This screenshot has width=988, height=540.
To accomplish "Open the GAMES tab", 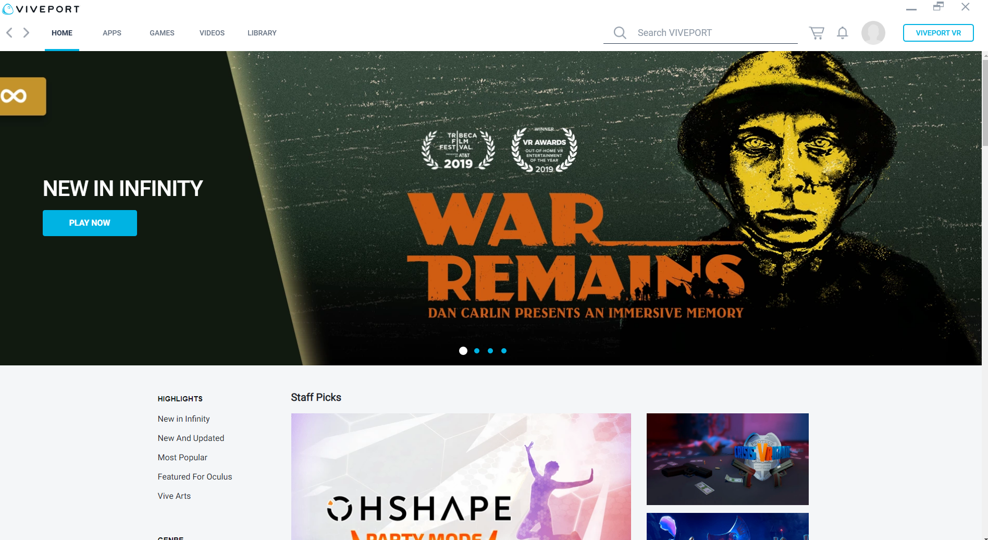I will (x=162, y=33).
